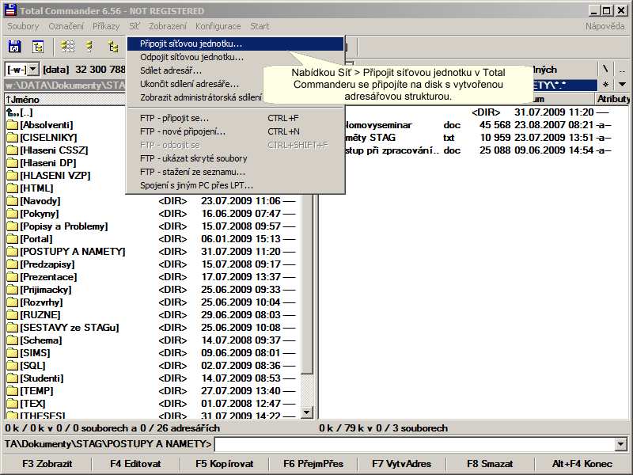Click the Navody folder icon
The width and height of the screenshot is (633, 475).
point(13,201)
